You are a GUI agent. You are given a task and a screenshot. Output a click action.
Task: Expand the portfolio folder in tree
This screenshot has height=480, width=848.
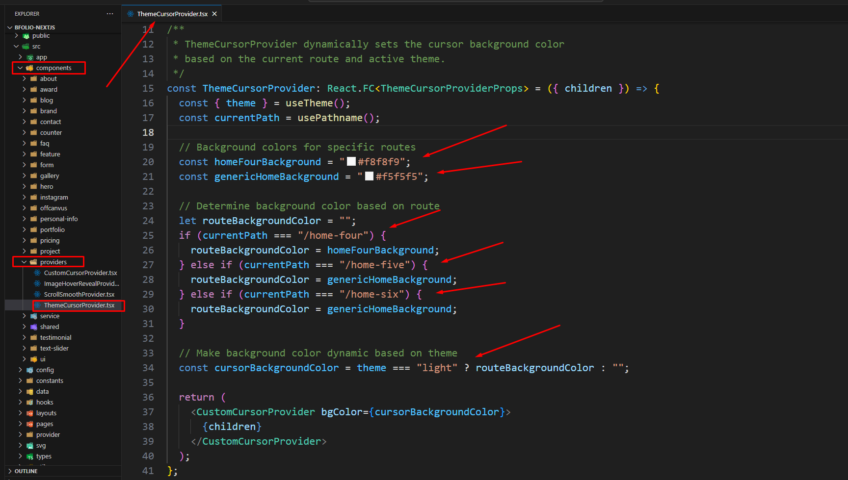pos(24,230)
